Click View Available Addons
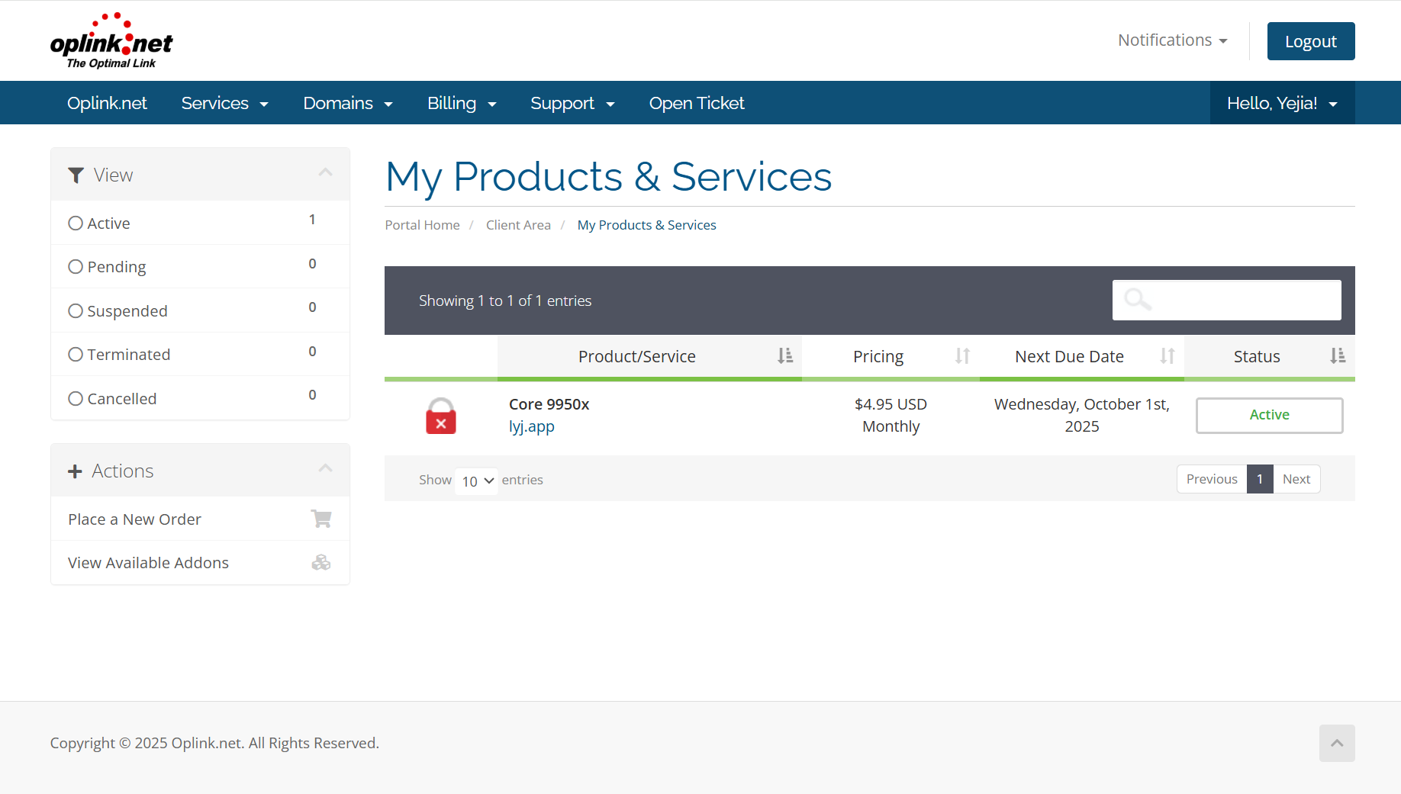 point(200,563)
